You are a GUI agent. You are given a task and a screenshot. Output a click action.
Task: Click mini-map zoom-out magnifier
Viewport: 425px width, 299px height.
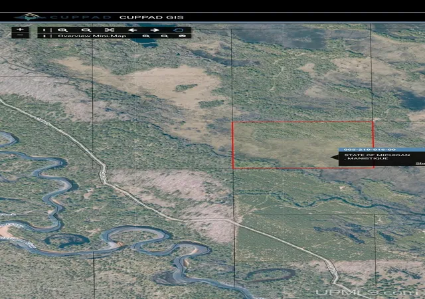tap(165, 36)
